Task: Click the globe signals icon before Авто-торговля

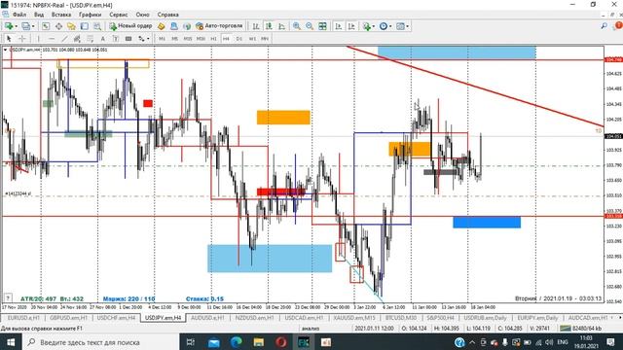Action: [x=187, y=26]
